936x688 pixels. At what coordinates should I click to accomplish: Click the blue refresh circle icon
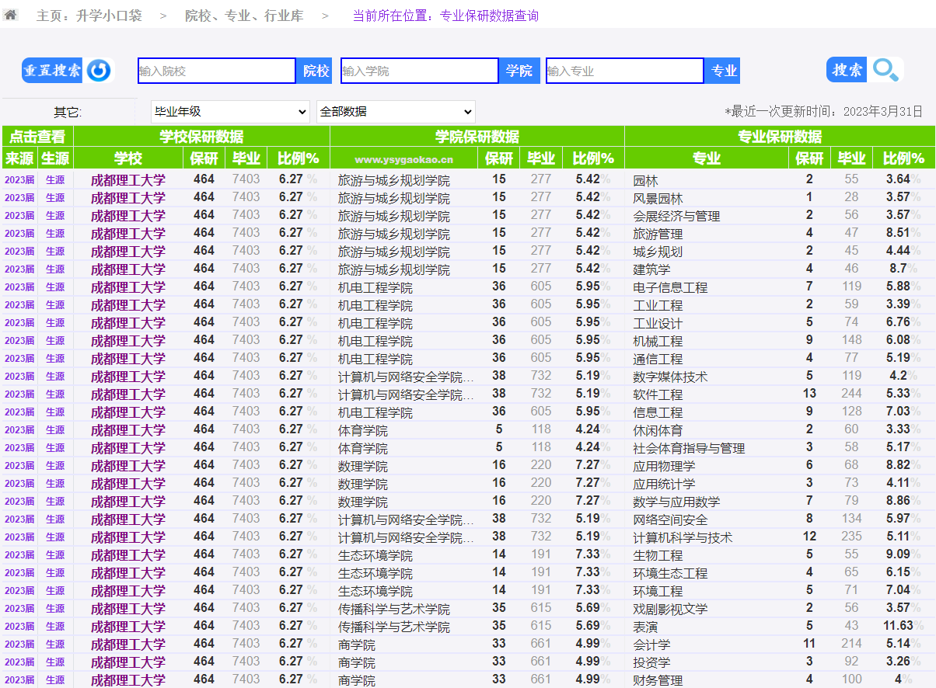(99, 71)
